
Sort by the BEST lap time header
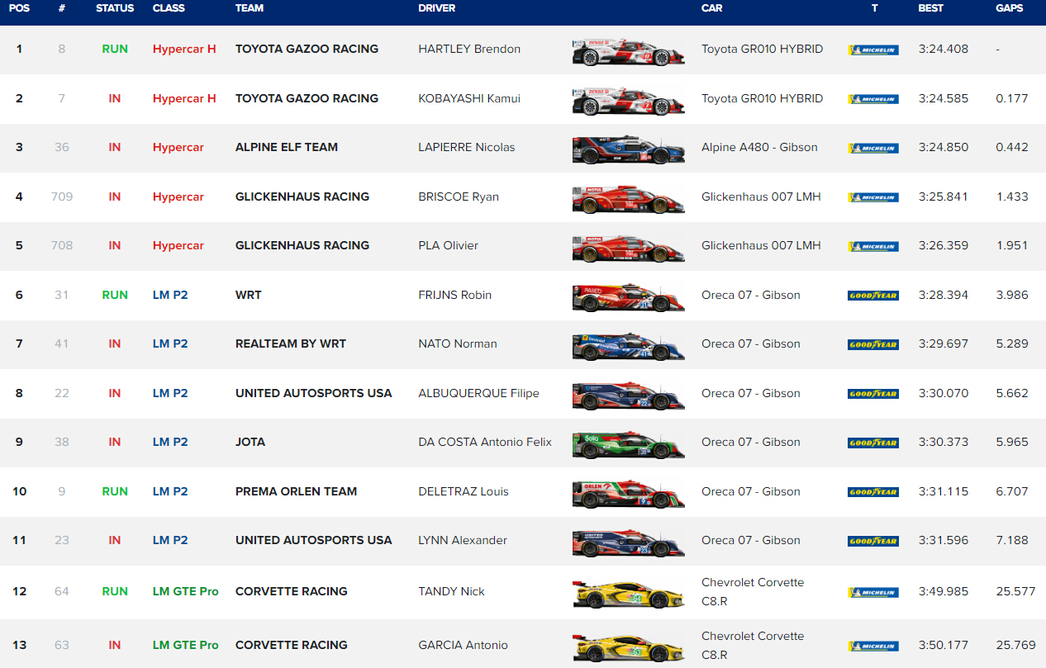931,8
